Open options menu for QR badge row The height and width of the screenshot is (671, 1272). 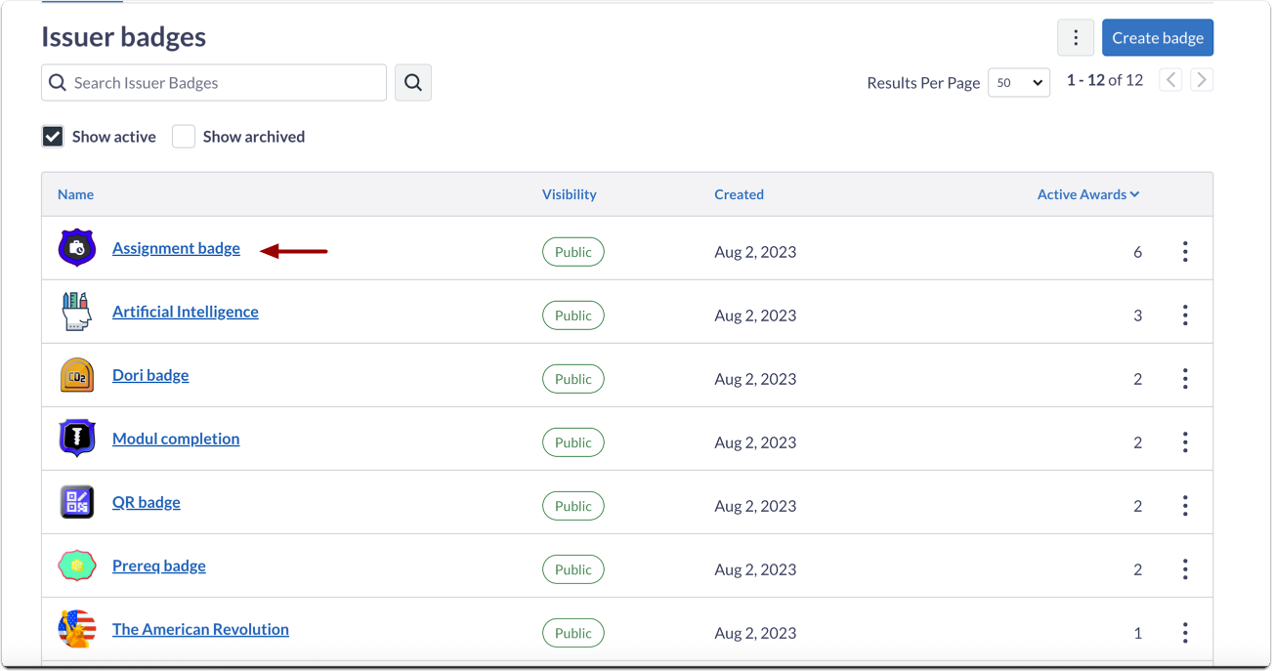pyautogui.click(x=1184, y=506)
